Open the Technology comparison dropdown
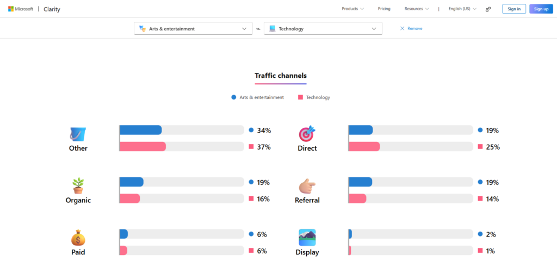This screenshot has height=267, width=557. (x=323, y=28)
